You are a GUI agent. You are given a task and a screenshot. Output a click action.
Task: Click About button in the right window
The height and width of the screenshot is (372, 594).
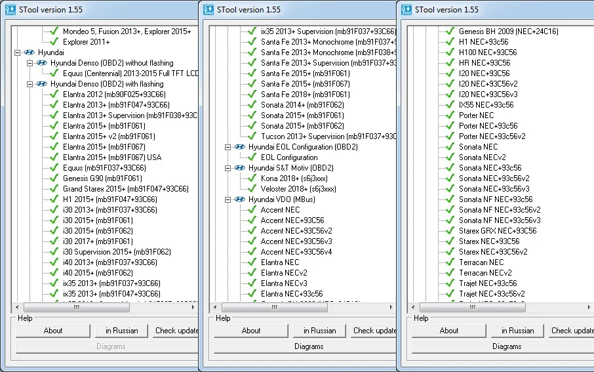click(449, 331)
